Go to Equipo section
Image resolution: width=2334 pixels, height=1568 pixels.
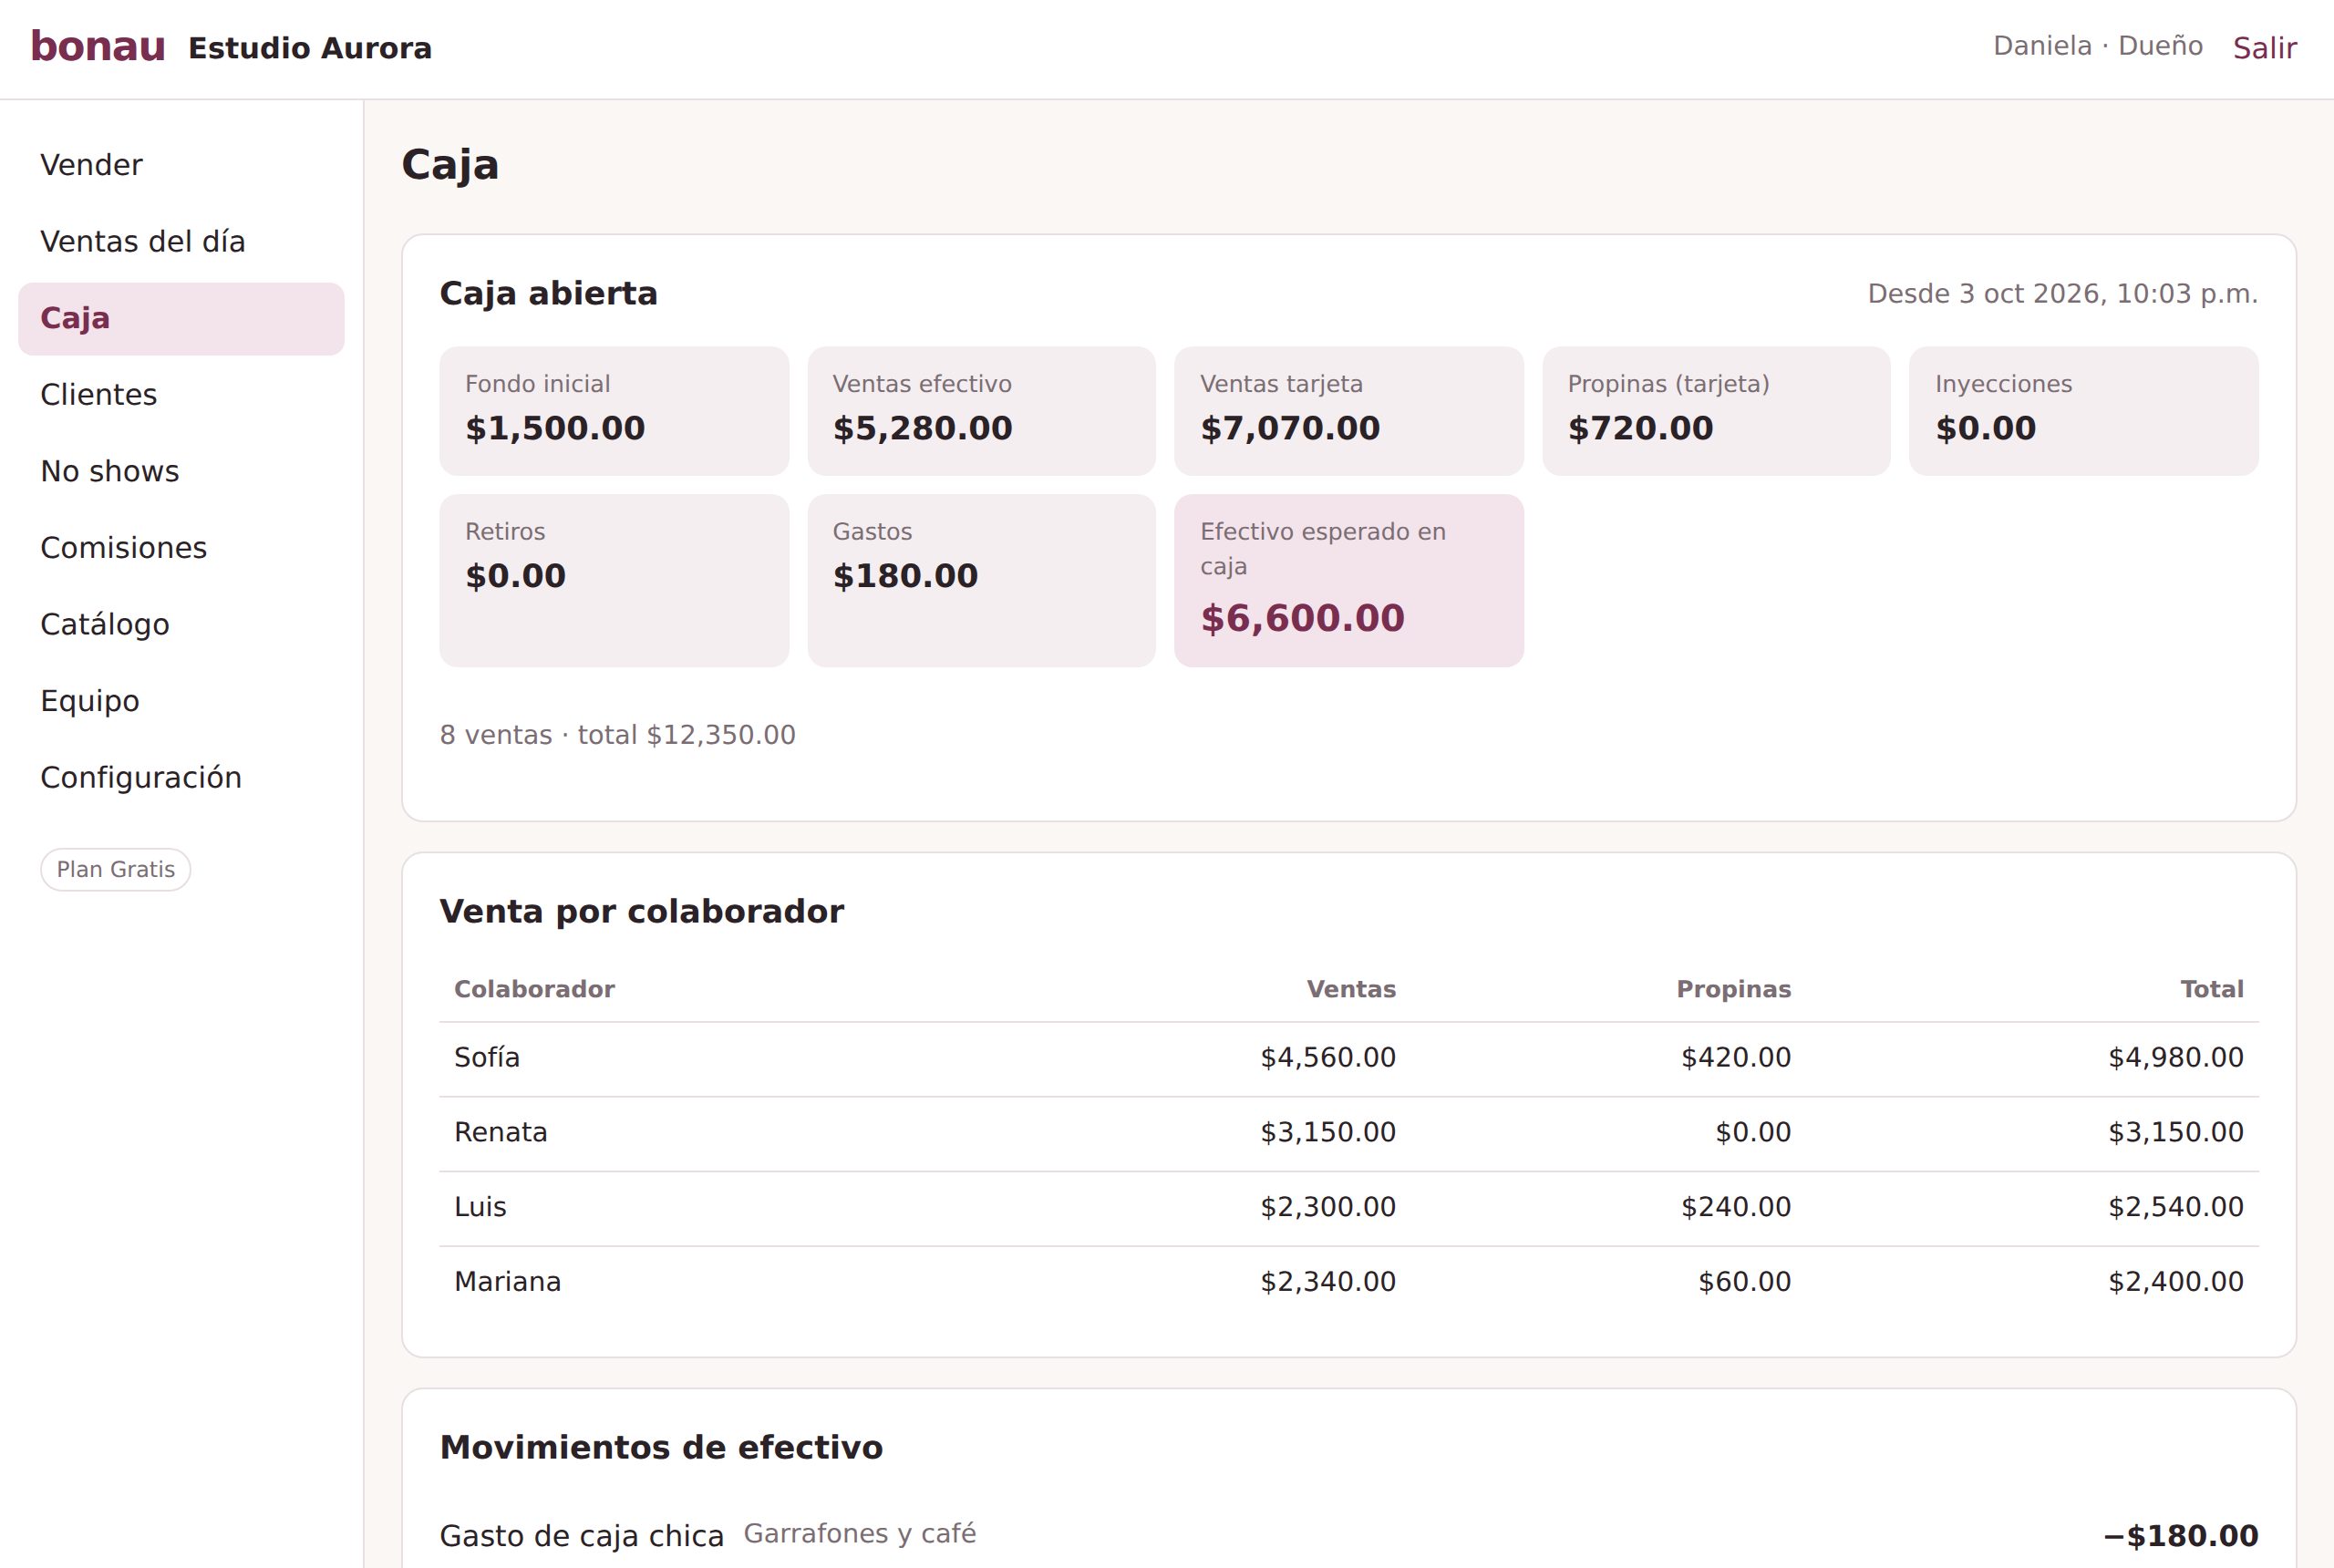[181, 701]
